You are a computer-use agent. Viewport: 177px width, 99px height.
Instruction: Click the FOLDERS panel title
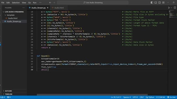pos(8,8)
